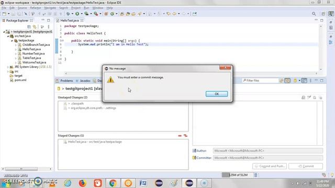Click the red Unstage selected files icon
335x188 pixels.
tap(180, 136)
